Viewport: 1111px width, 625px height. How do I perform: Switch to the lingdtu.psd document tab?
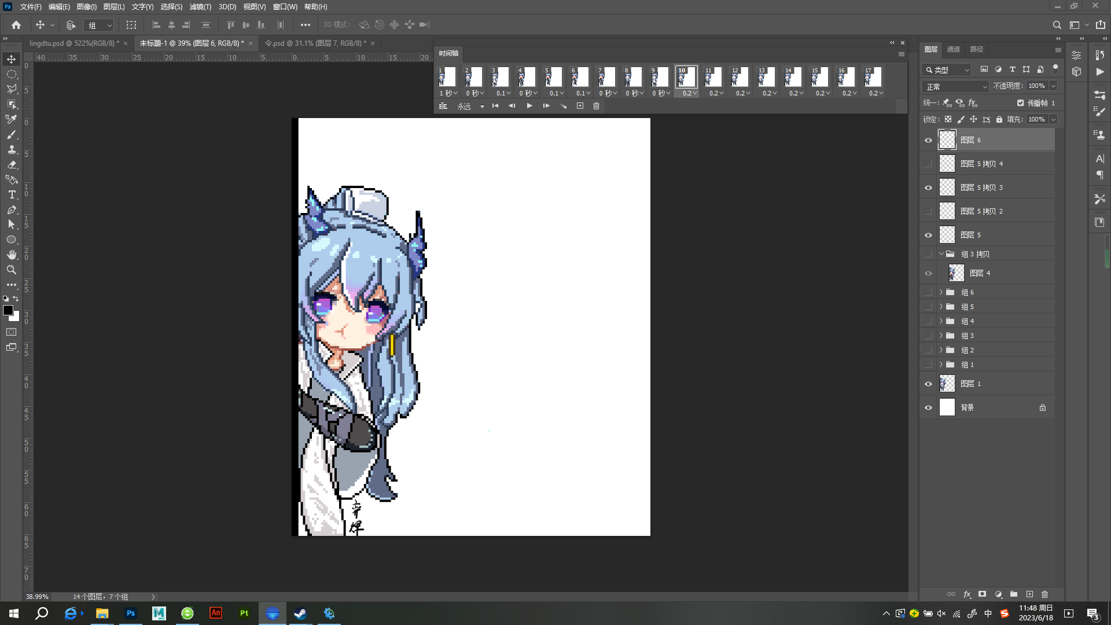click(75, 43)
